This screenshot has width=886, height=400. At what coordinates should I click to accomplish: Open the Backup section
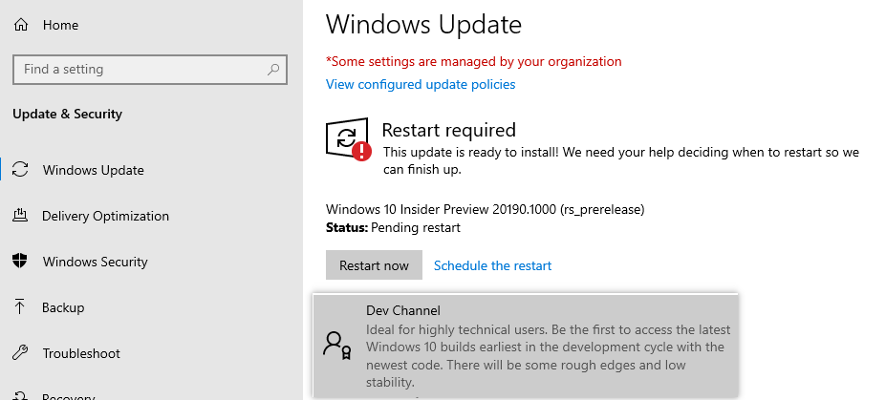coord(63,307)
